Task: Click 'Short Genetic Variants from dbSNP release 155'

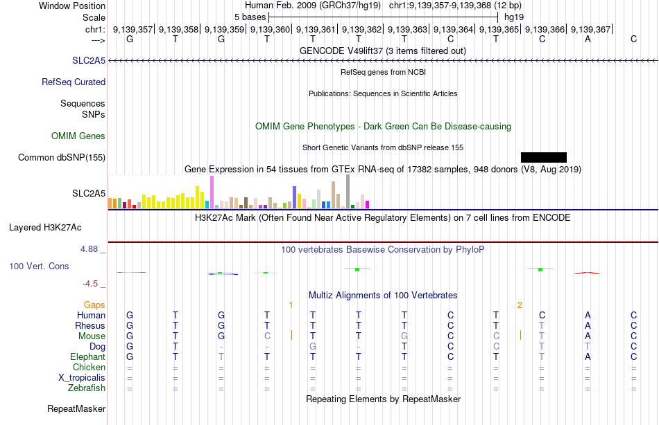Action: (383, 147)
